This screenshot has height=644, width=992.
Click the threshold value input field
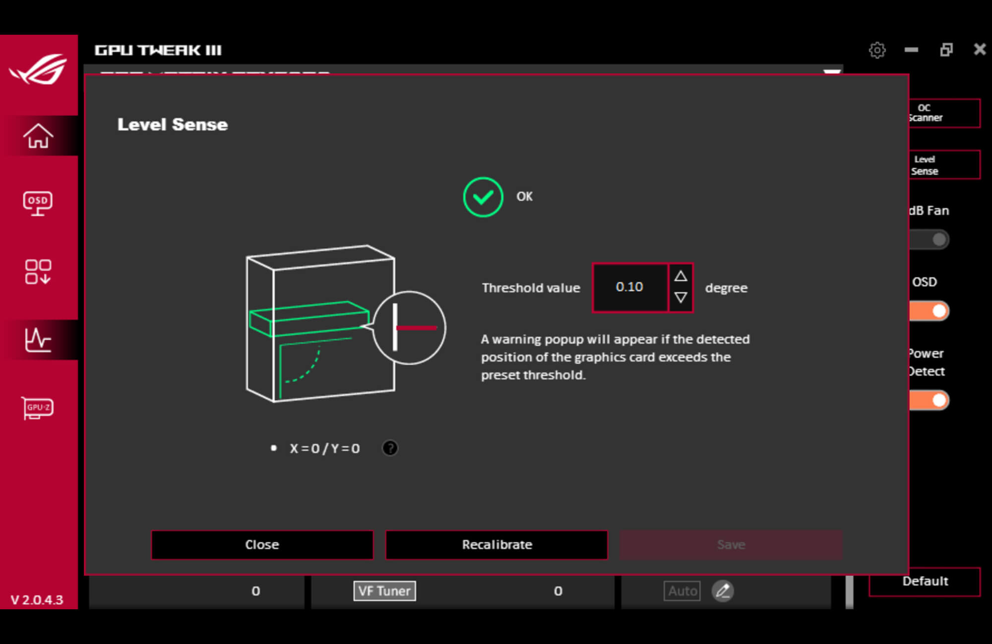pos(629,287)
